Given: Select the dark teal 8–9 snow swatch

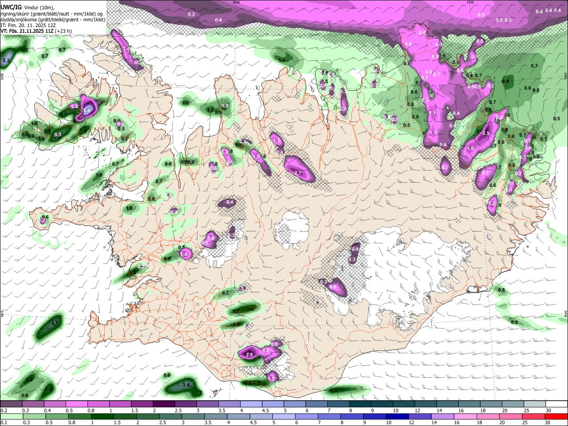Looking at the screenshot, I should [x=360, y=404].
